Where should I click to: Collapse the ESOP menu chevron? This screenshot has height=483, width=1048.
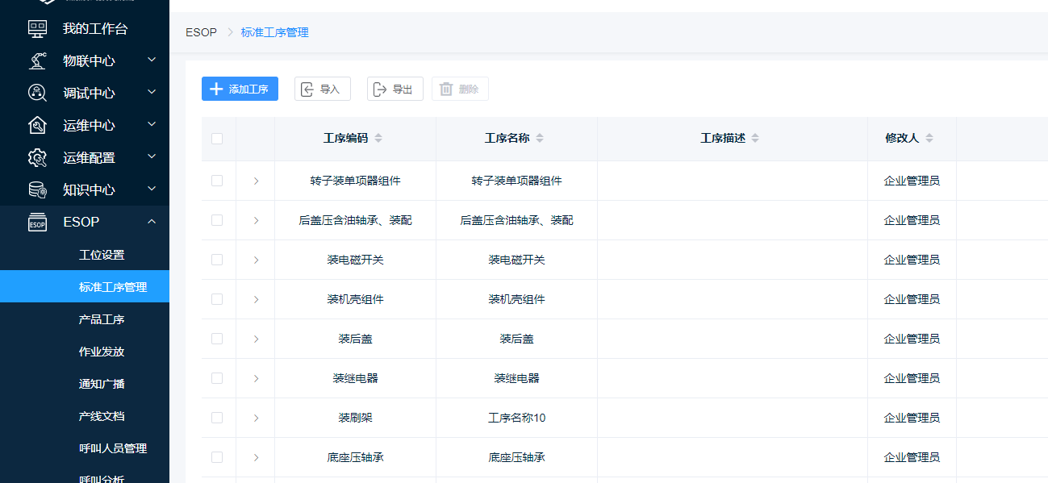coord(152,222)
